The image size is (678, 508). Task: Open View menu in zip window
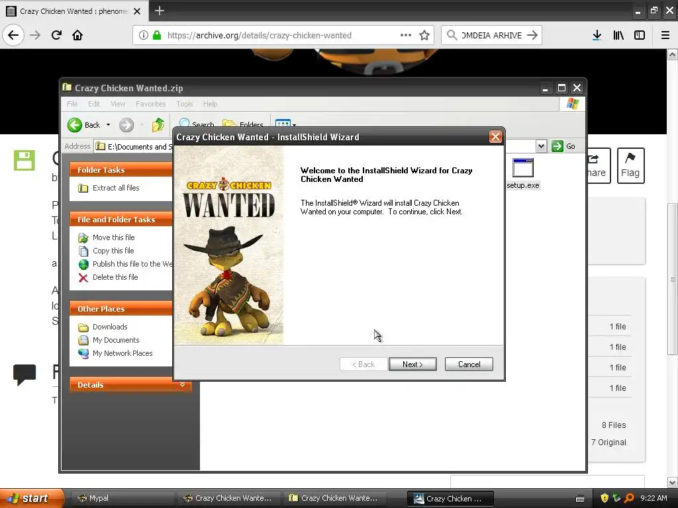(118, 104)
